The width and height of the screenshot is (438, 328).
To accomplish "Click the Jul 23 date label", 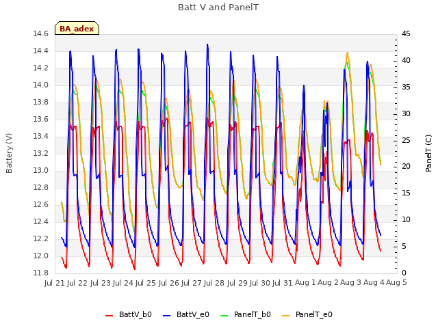I will click(x=101, y=283).
